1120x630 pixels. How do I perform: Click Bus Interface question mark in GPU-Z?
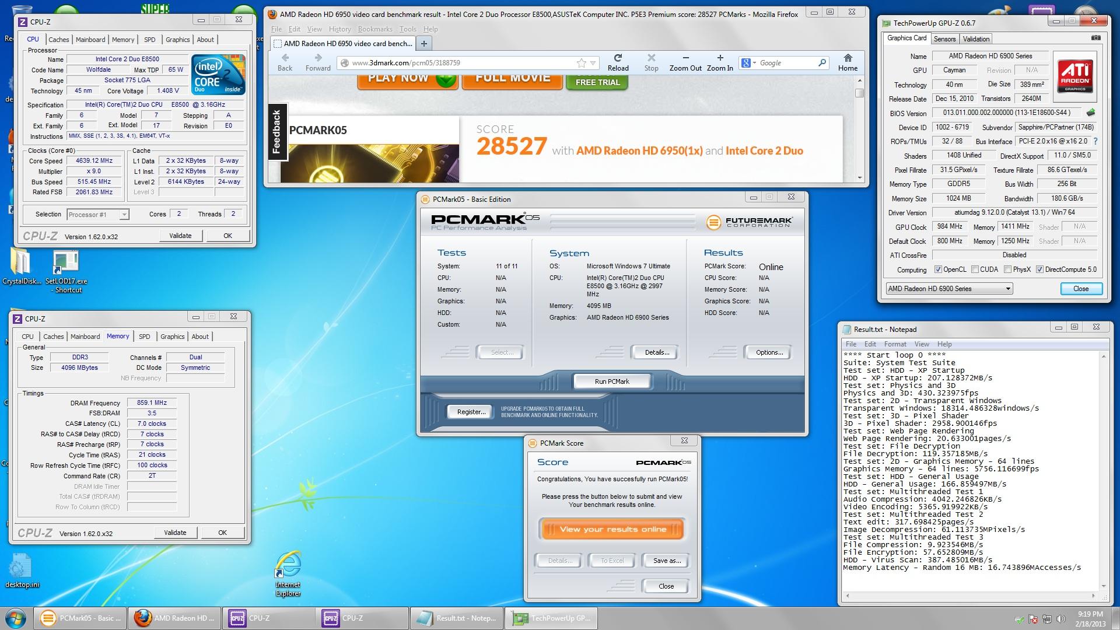coord(1095,141)
